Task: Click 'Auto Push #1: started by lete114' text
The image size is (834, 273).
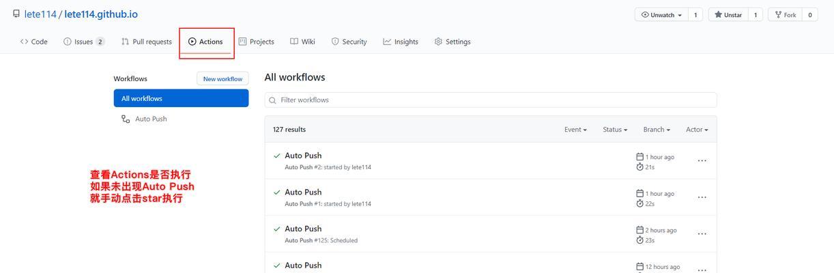Action: (x=328, y=204)
